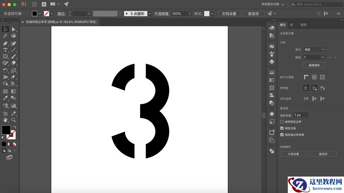
Task: Select the Pen tool
Action: pyautogui.click(x=5, y=44)
